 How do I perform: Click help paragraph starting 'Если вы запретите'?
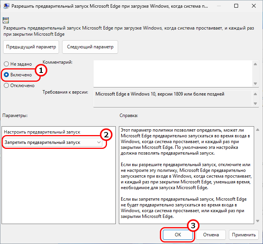184,208
